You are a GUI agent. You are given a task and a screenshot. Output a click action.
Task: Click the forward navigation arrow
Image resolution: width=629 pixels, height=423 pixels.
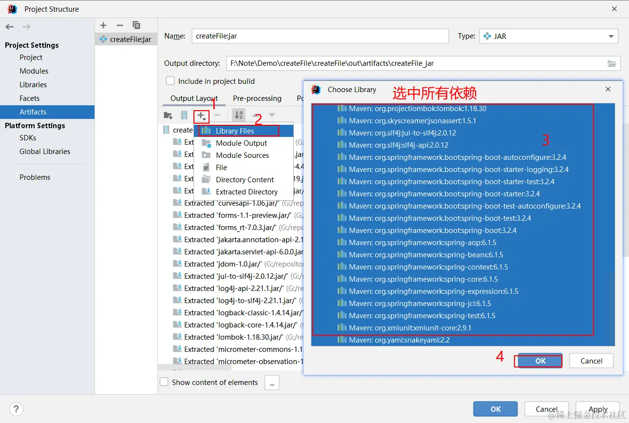click(26, 27)
